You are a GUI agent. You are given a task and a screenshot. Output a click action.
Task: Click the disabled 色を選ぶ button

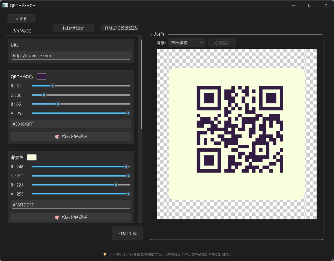222,43
